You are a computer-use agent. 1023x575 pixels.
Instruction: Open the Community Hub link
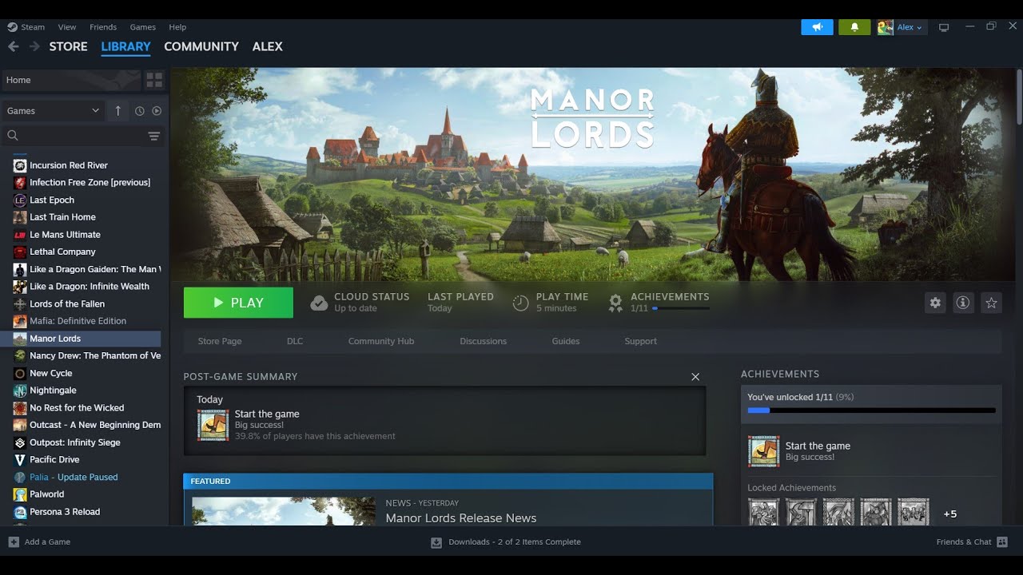(x=381, y=341)
